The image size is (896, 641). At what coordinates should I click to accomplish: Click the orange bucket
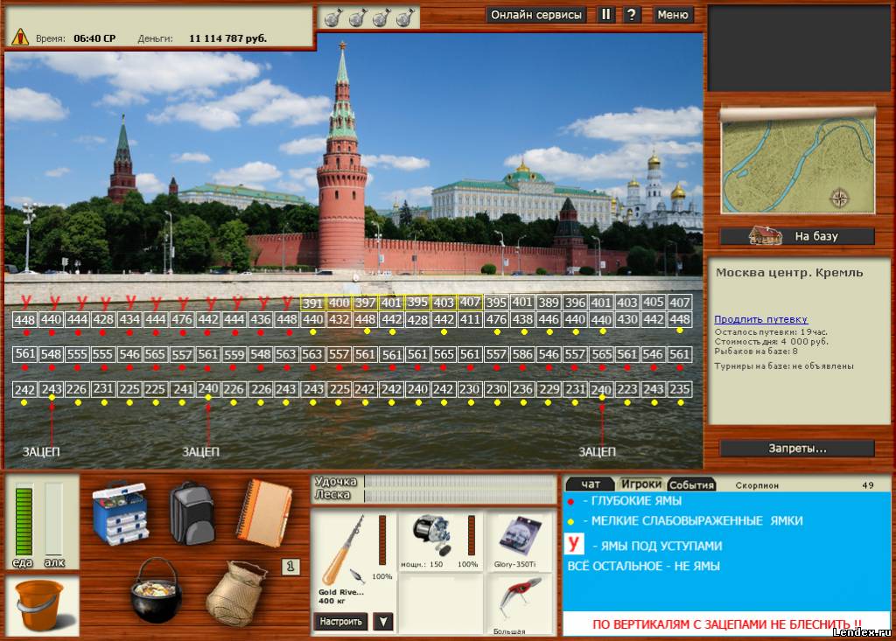tap(41, 605)
